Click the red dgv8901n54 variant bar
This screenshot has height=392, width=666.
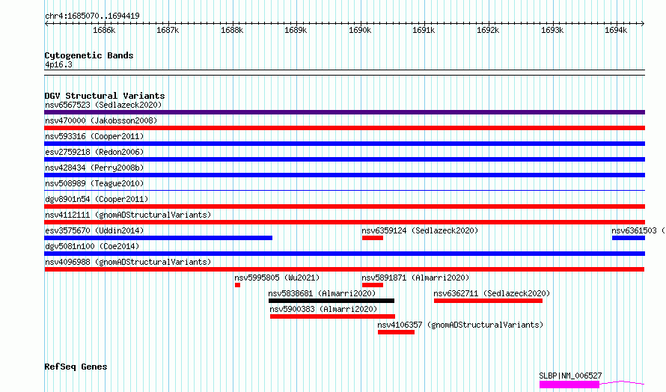pyautogui.click(x=344, y=206)
